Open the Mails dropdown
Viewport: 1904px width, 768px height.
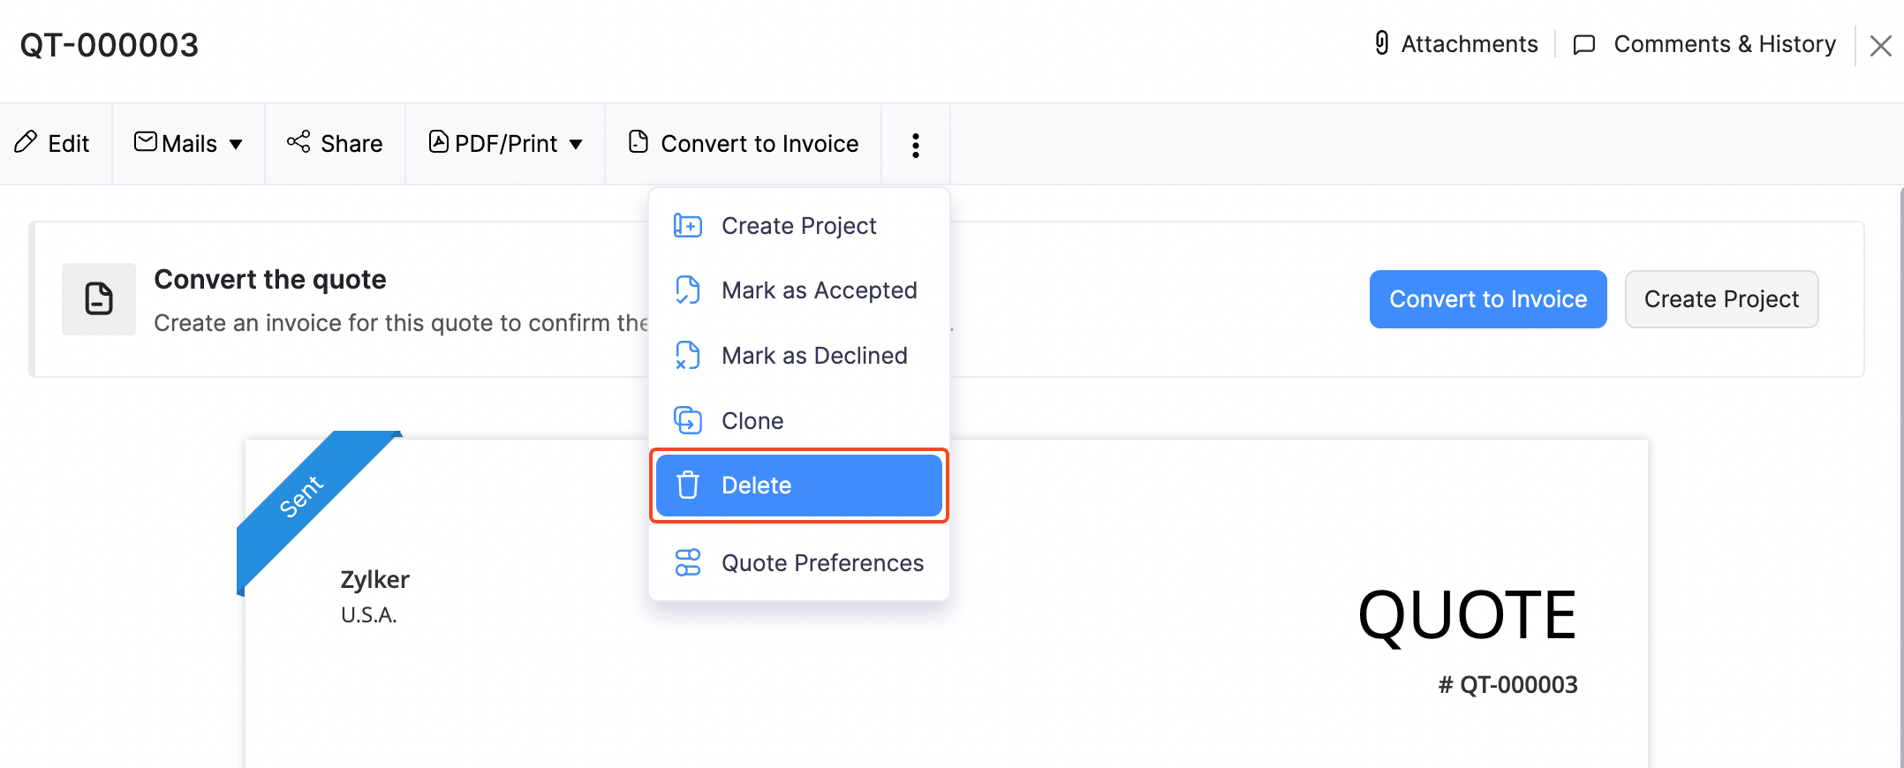click(188, 144)
